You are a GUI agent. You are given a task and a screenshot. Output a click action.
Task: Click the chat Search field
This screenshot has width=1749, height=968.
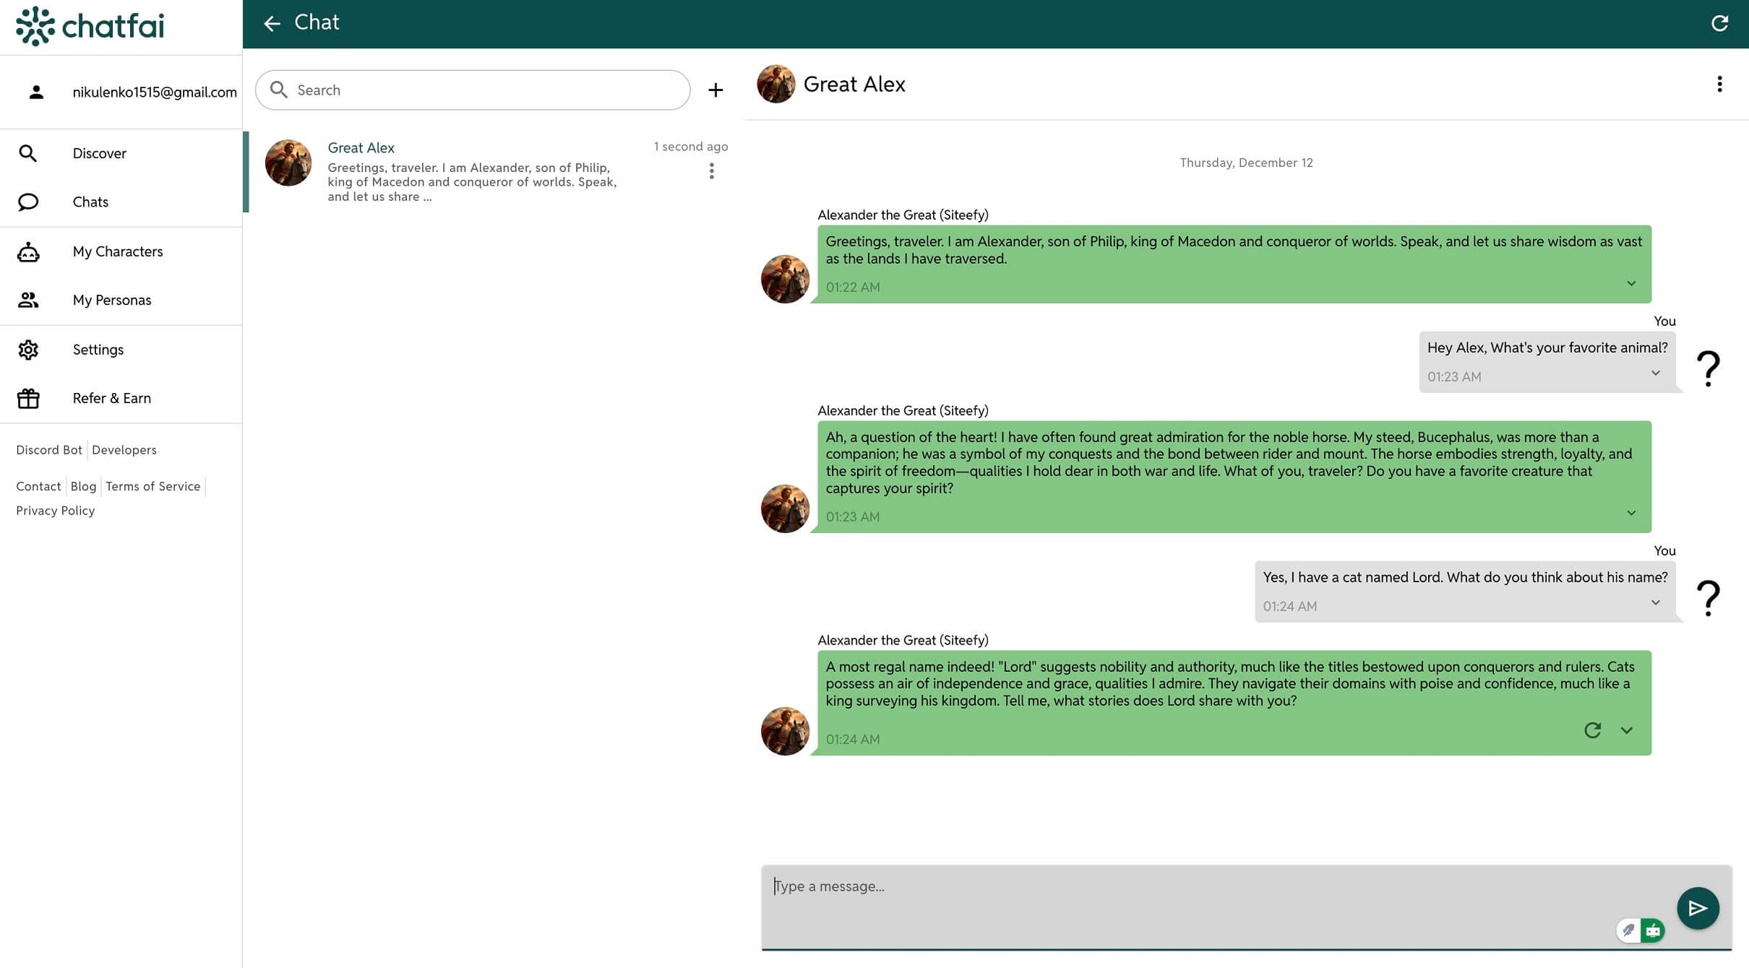pos(473,90)
